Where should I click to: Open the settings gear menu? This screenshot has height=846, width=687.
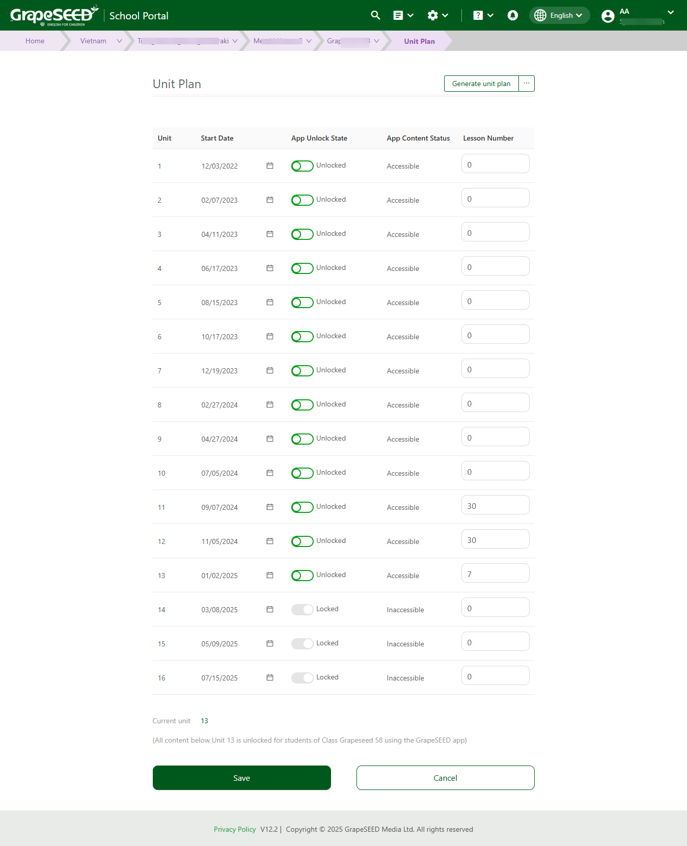point(437,15)
